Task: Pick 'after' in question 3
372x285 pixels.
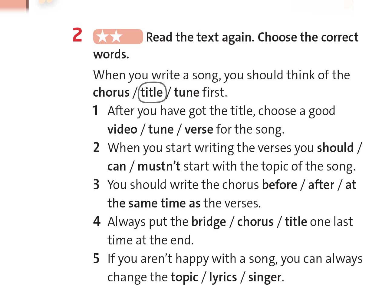Action: (321, 185)
